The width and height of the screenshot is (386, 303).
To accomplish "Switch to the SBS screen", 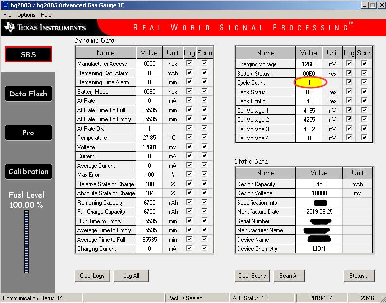I will tap(28, 55).
